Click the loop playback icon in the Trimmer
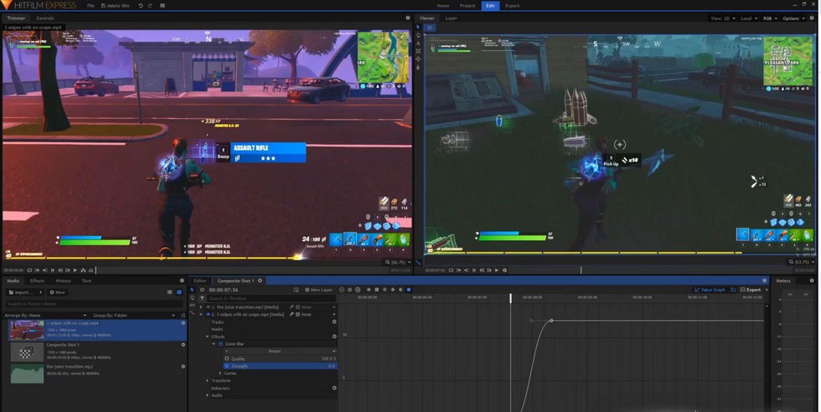821x412 pixels. 29,270
